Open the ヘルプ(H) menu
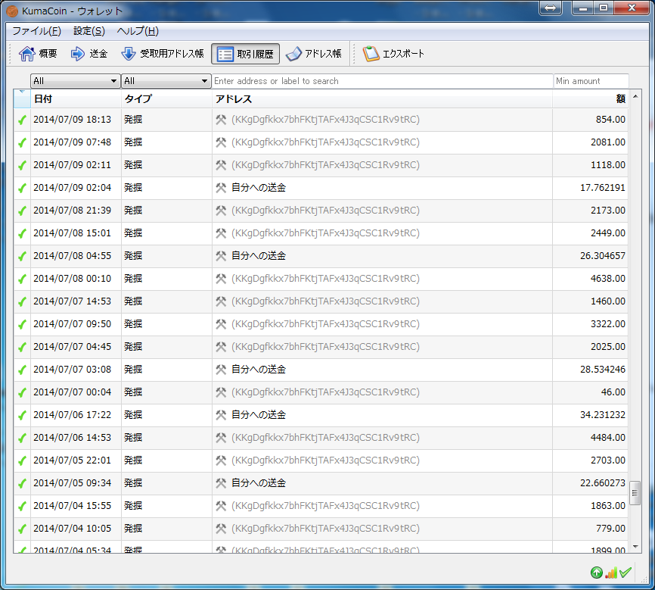 click(138, 31)
